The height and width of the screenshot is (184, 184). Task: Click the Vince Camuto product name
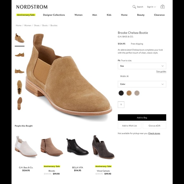(x=103, y=171)
